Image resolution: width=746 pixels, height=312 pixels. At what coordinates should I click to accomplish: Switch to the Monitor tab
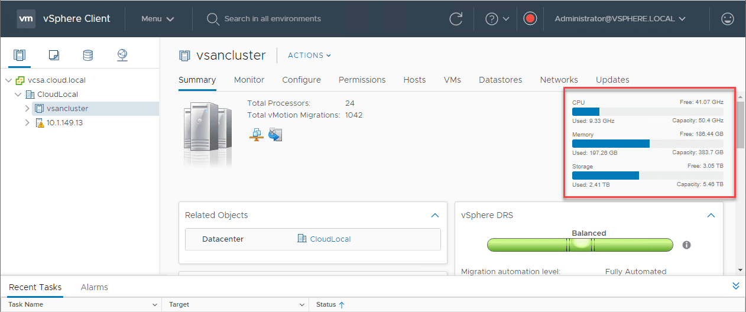coord(249,80)
